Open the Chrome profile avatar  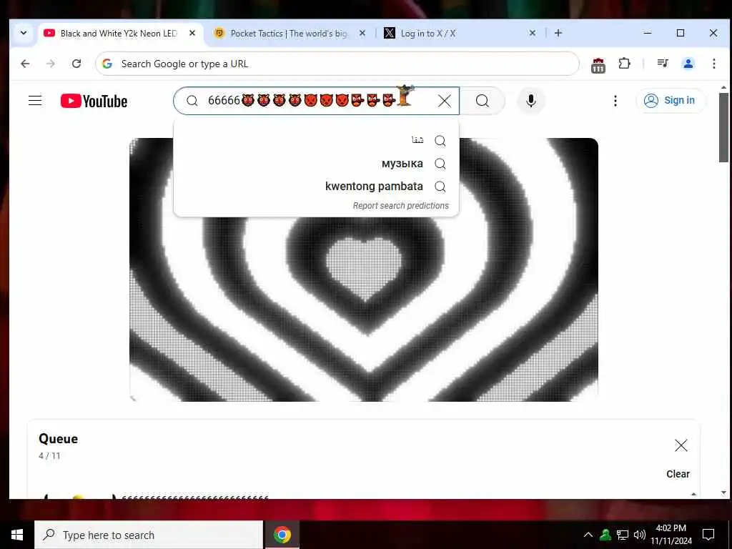pos(688,64)
